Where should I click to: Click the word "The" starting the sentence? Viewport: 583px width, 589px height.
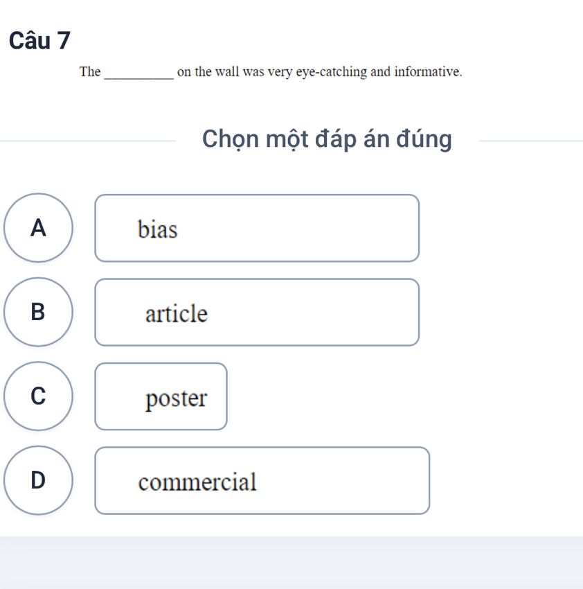(x=90, y=71)
